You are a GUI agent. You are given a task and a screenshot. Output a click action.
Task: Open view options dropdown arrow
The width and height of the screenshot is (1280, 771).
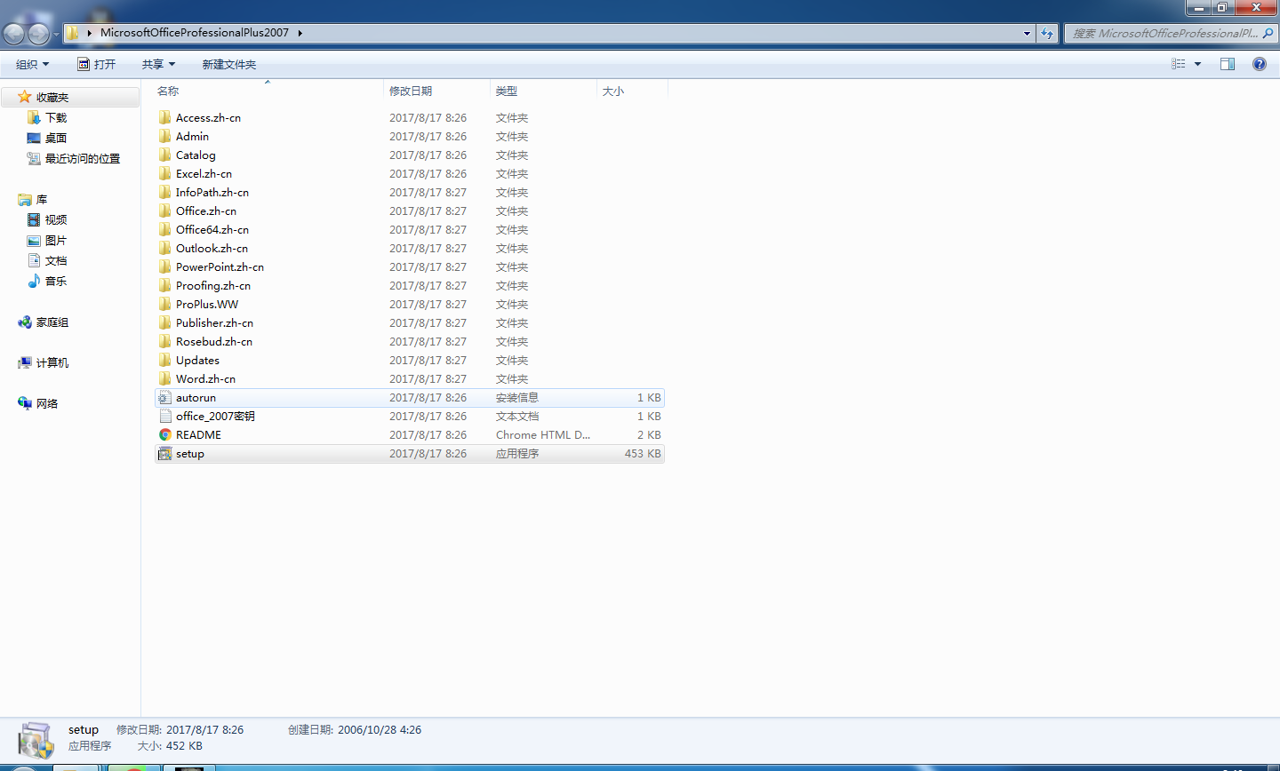1197,64
